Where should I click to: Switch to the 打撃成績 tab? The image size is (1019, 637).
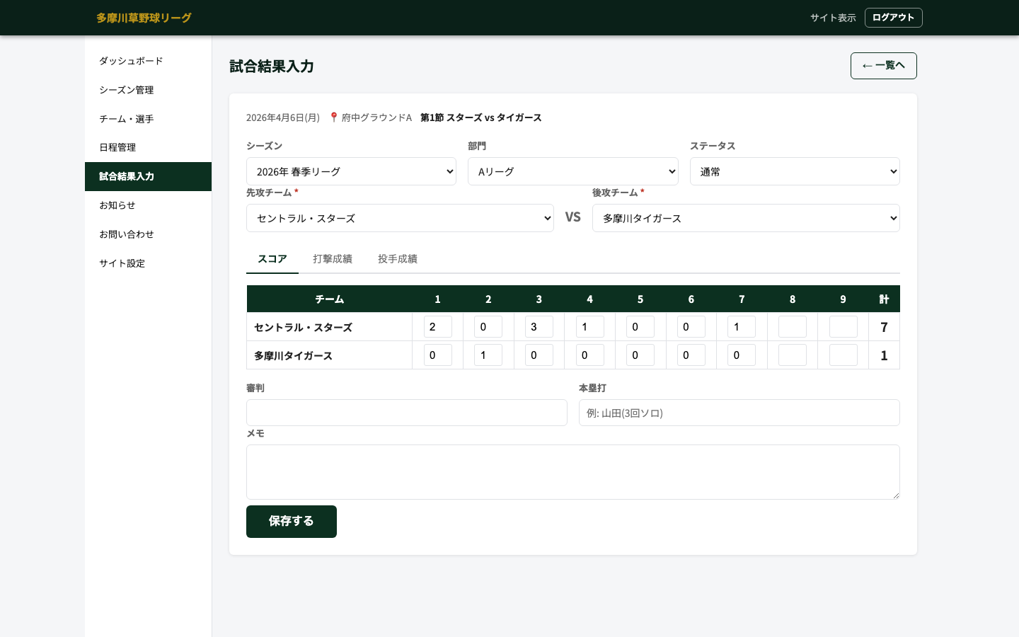click(x=333, y=259)
